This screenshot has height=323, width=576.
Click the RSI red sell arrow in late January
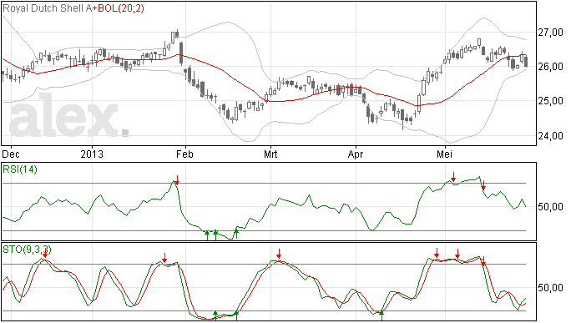[x=177, y=180]
